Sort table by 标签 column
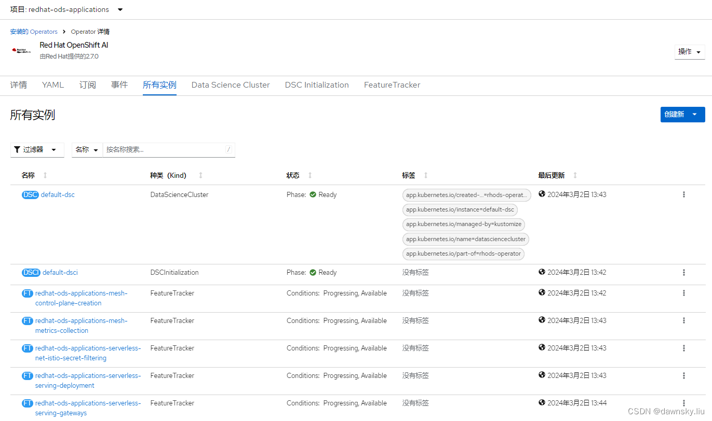This screenshot has height=421, width=712. point(426,175)
